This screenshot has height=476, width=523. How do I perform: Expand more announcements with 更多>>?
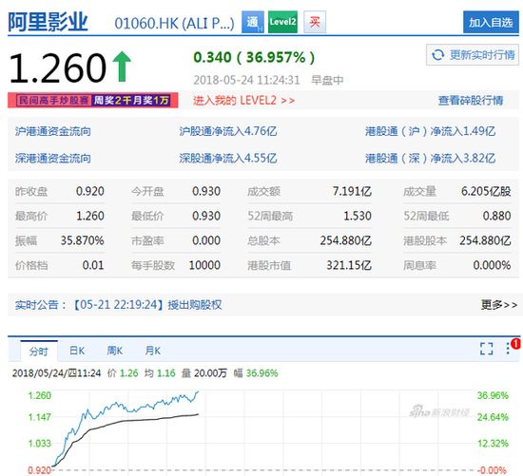click(499, 304)
